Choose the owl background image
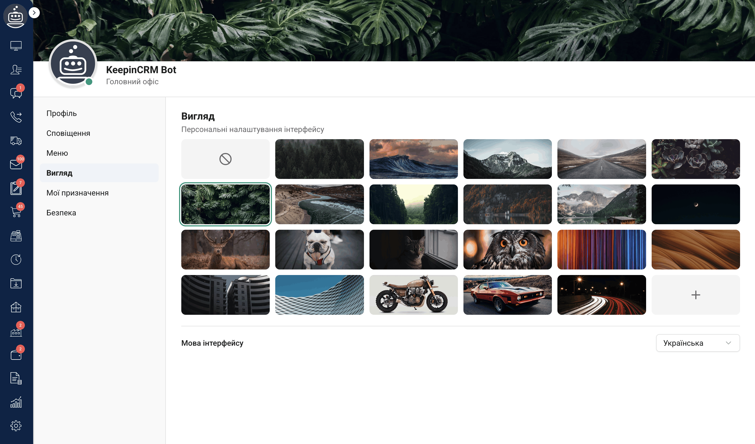This screenshot has width=755, height=444. 508,250
